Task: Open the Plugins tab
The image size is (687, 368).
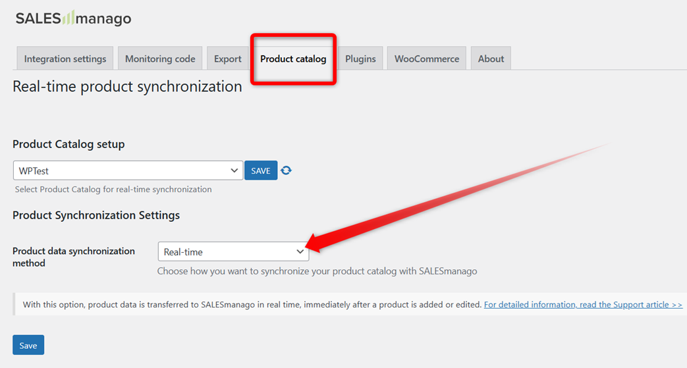Action: [x=360, y=59]
